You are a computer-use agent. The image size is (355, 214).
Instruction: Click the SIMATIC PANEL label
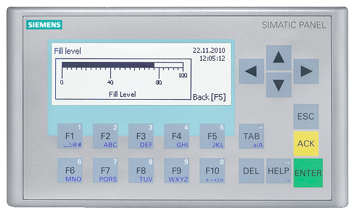pos(294,25)
